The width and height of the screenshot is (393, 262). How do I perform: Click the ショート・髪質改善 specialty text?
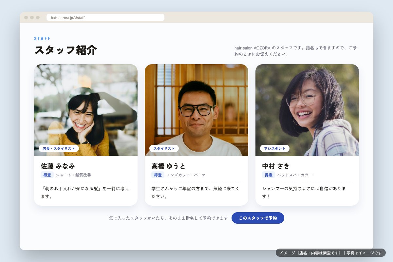[73, 175]
